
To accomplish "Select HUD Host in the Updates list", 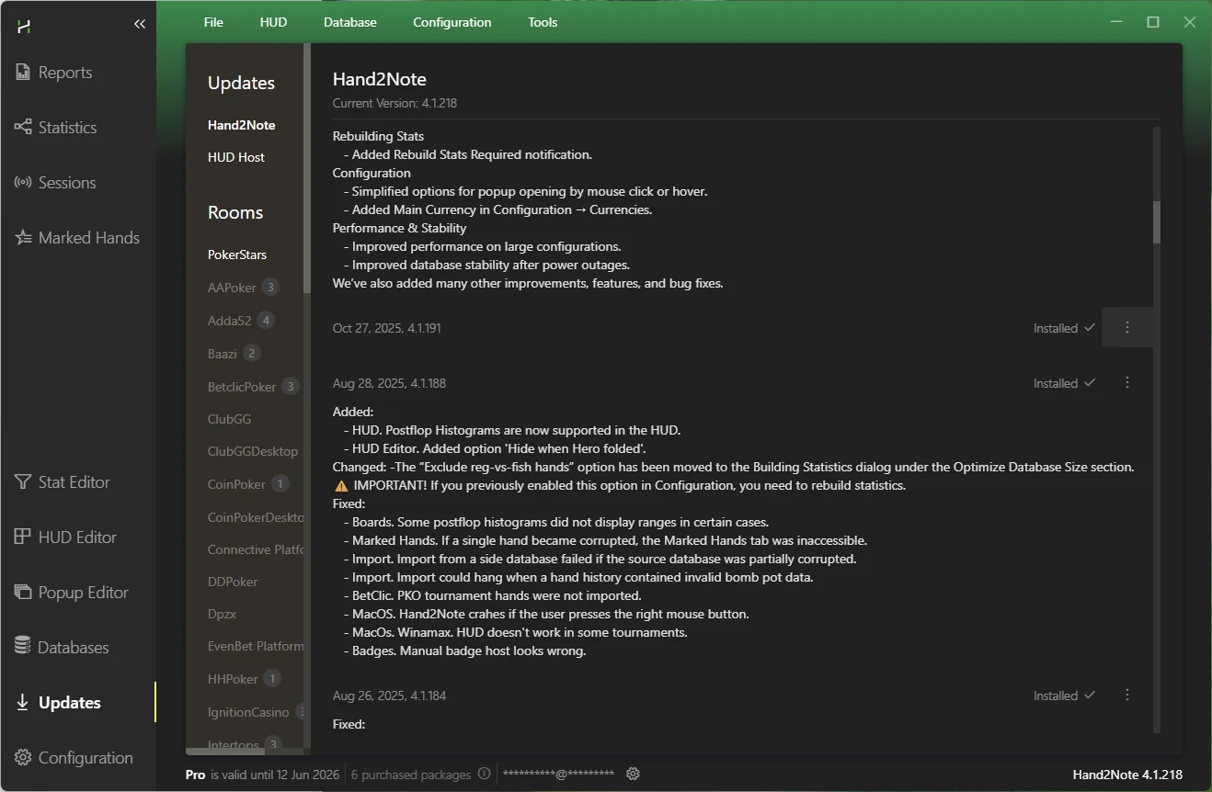I will tap(236, 157).
